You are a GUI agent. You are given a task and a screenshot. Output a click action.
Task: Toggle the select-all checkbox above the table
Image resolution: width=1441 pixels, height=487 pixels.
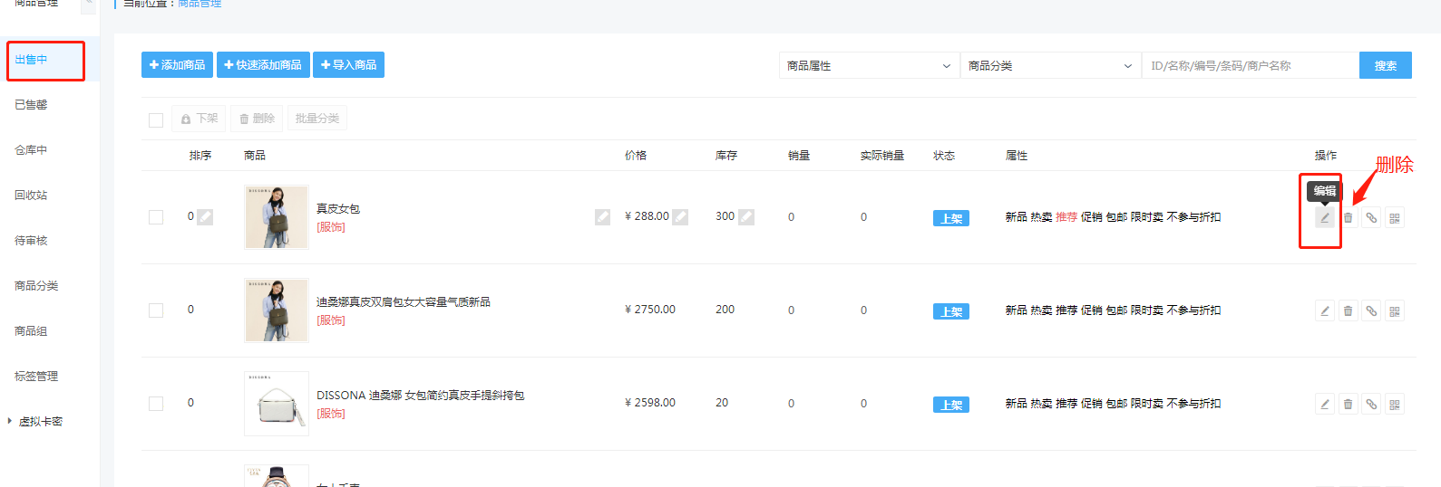pyautogui.click(x=156, y=119)
